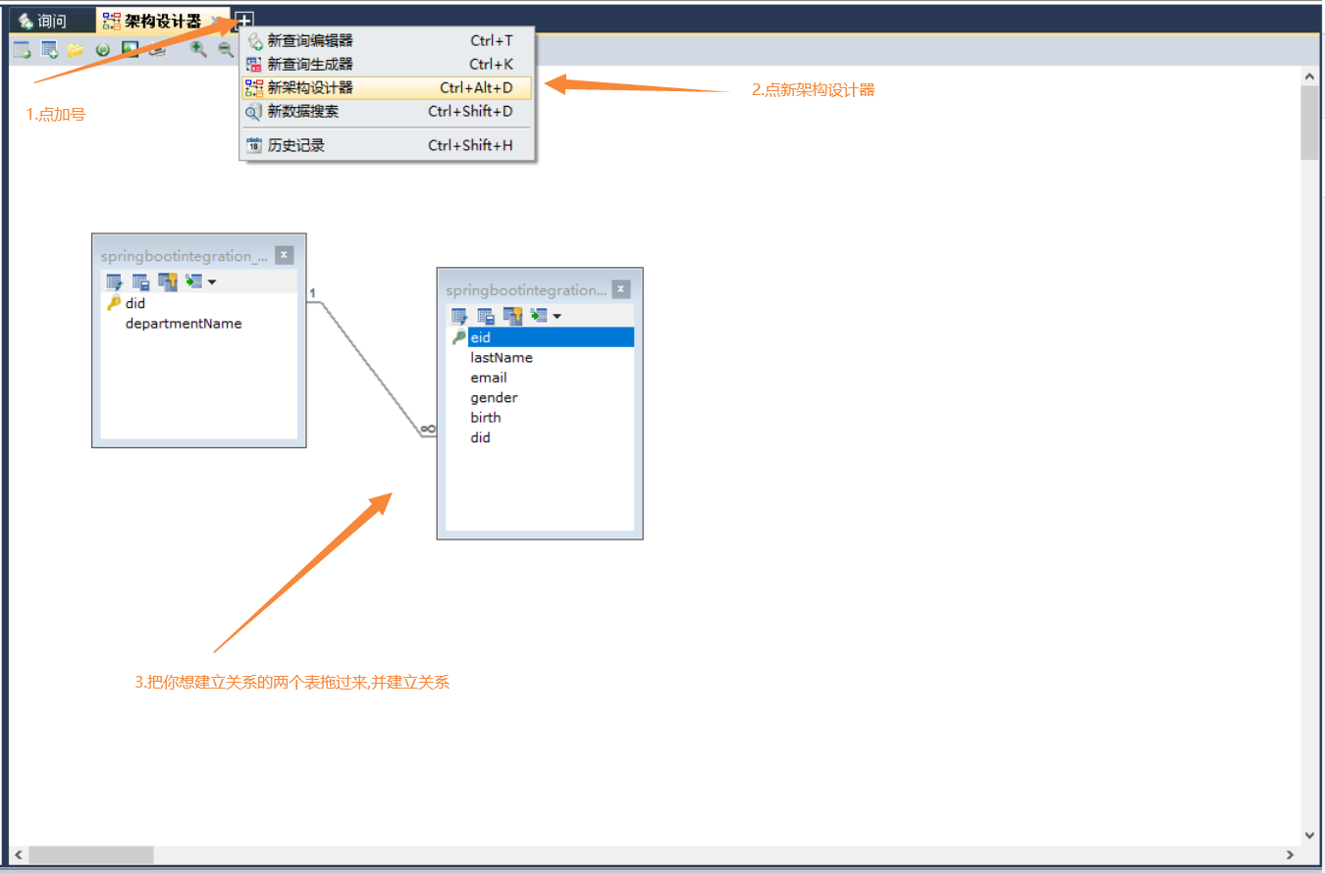Click the green key icon beside eid
Screen dimensions: 1325x873
pyautogui.click(x=458, y=337)
